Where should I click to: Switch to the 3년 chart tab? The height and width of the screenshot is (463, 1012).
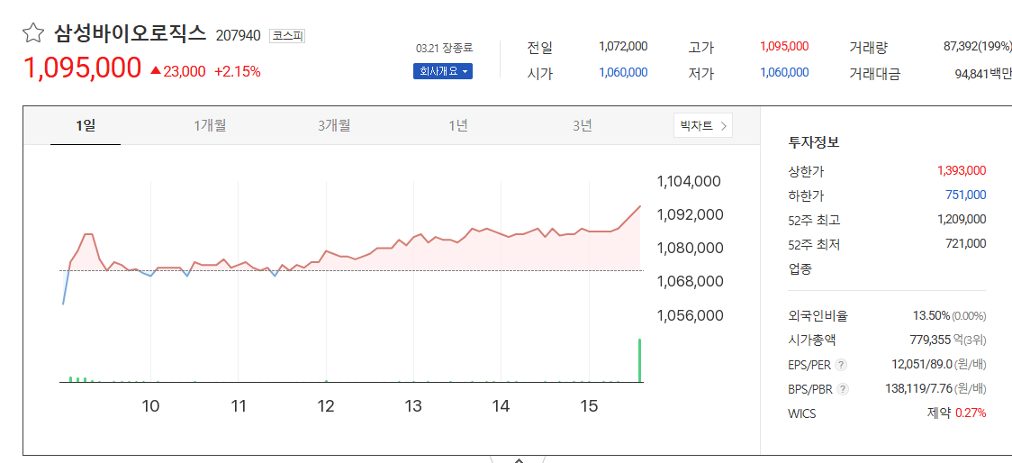tap(583, 126)
